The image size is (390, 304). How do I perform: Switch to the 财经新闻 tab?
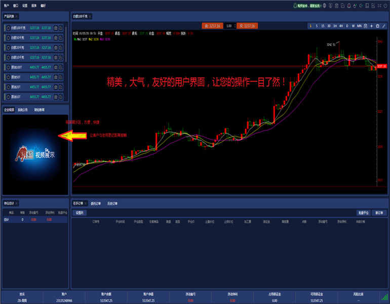pos(40,110)
